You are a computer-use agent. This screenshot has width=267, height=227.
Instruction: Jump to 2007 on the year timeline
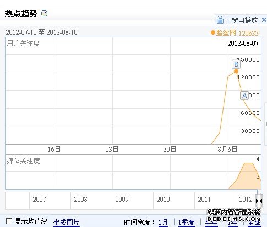tap(39, 200)
